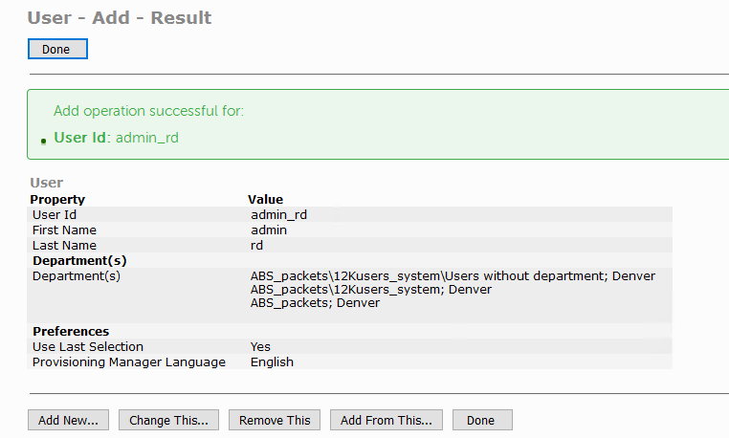Image resolution: width=729 pixels, height=438 pixels.
Task: Click the English value for Provisioning Manager Language
Action: click(272, 361)
